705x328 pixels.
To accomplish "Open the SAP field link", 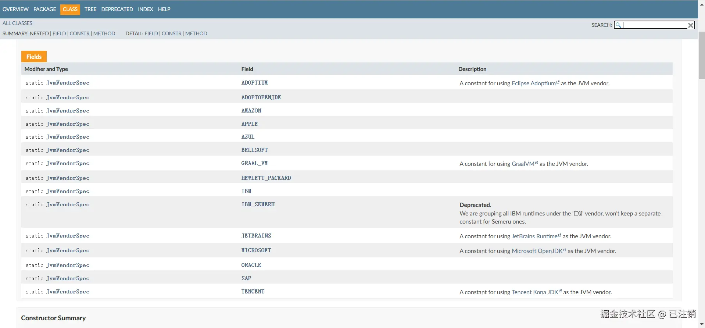I will click(246, 278).
